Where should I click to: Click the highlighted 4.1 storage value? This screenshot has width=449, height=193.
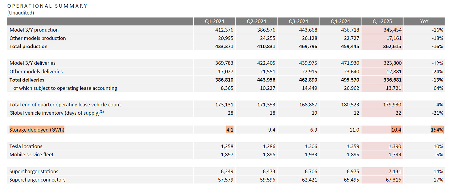[x=229, y=130]
